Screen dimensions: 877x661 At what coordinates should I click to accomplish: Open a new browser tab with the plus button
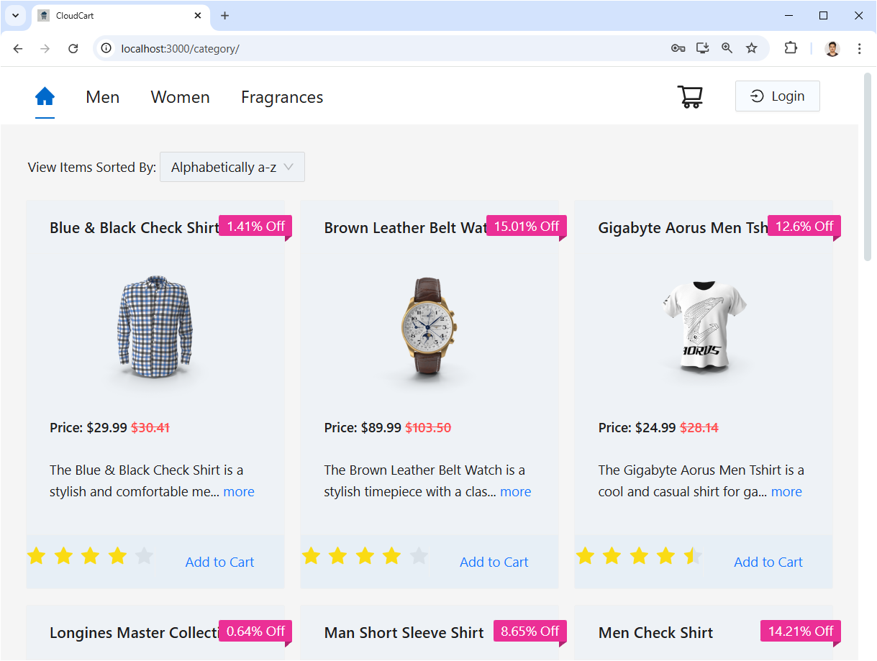click(225, 15)
